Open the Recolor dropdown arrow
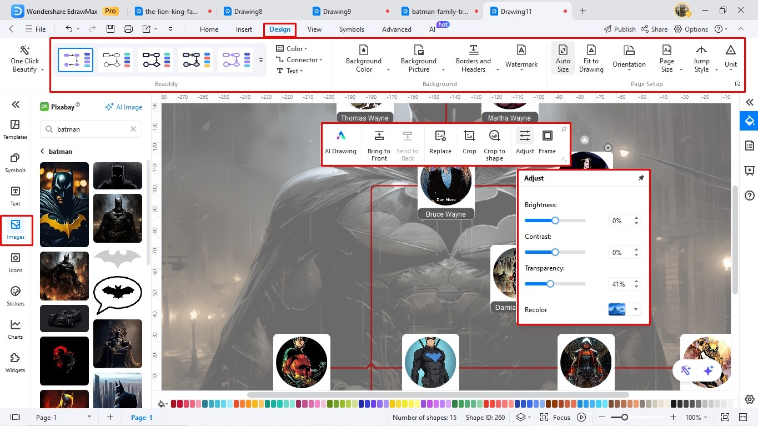The height and width of the screenshot is (426, 758). click(635, 310)
